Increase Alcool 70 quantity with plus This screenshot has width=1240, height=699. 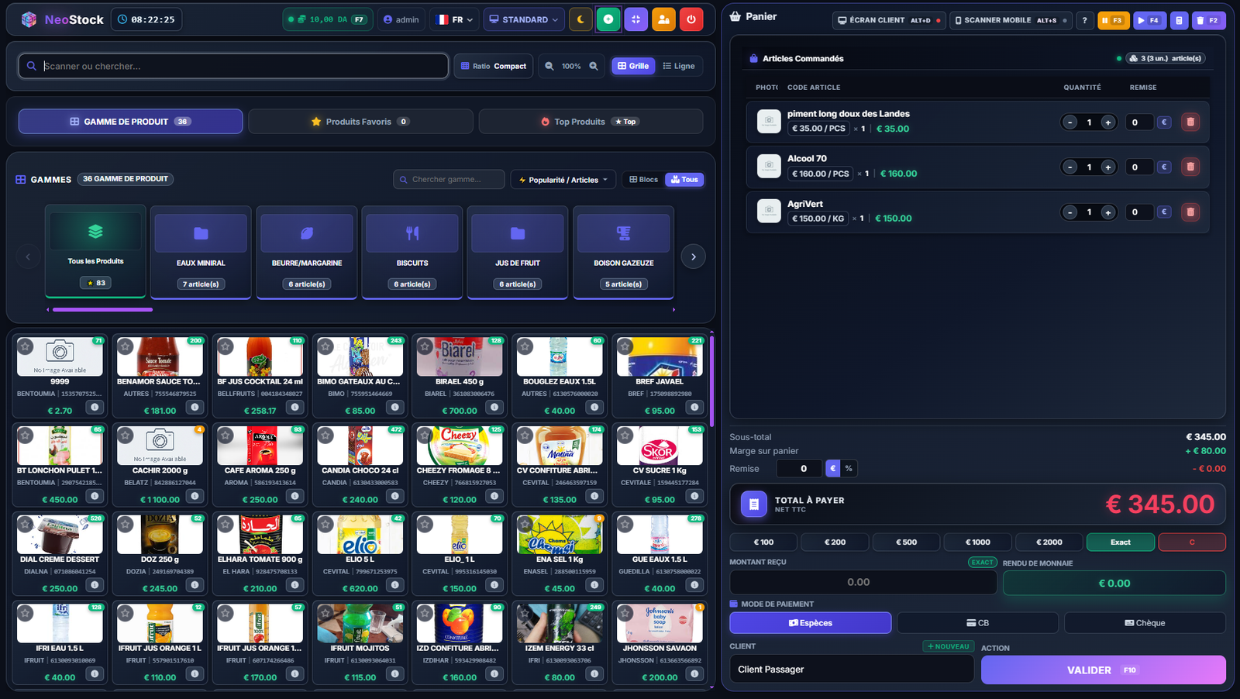(x=1107, y=167)
